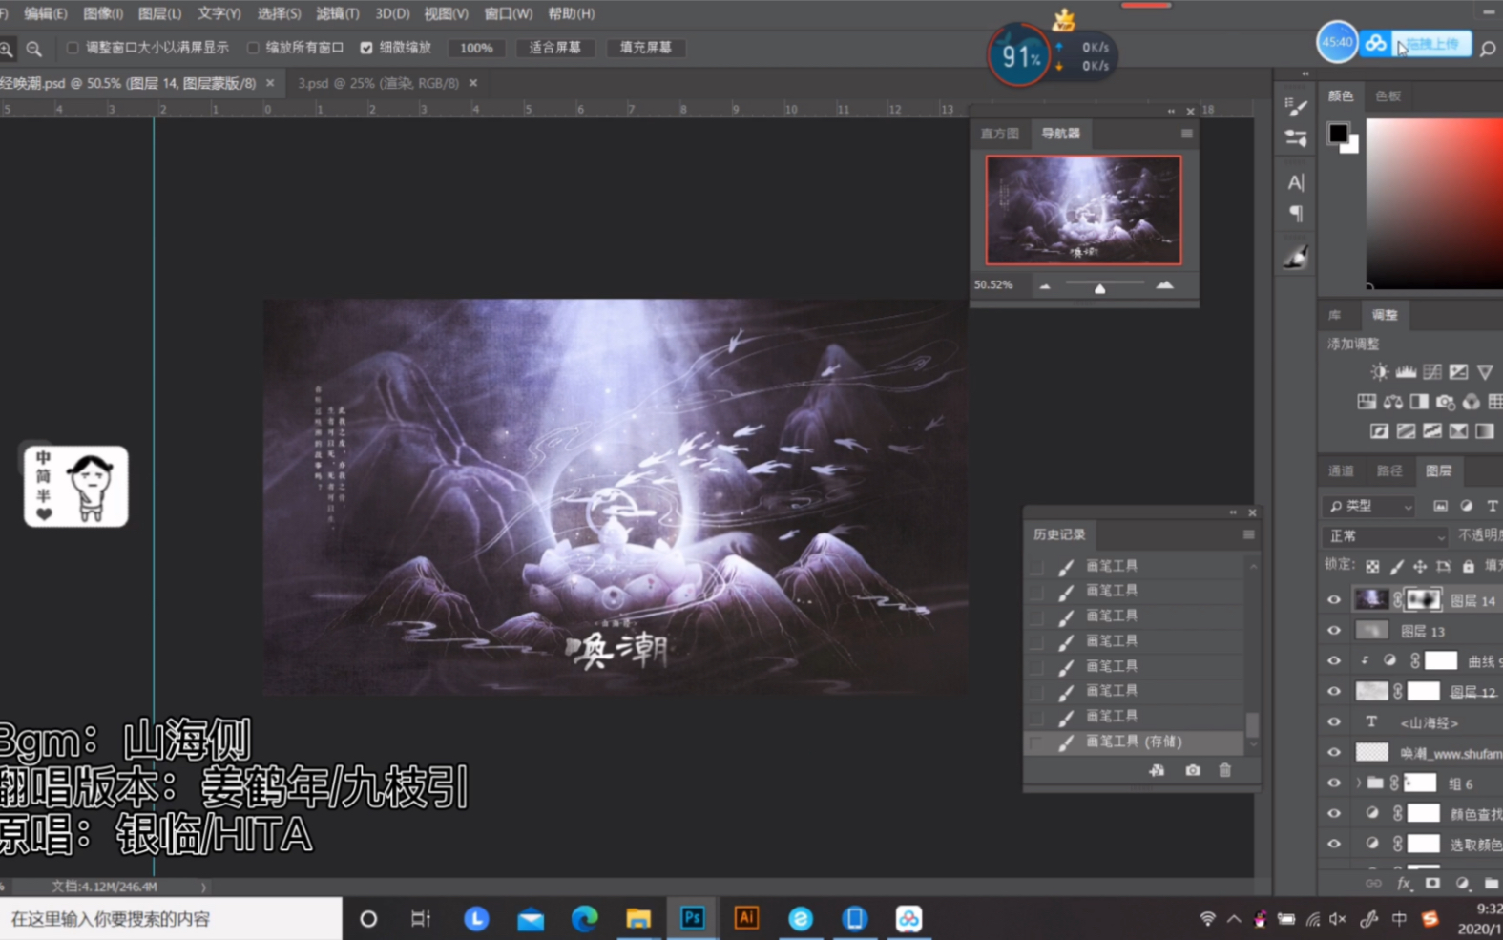1503x940 pixels.
Task: Open the 图像(I) menu
Action: coord(103,13)
